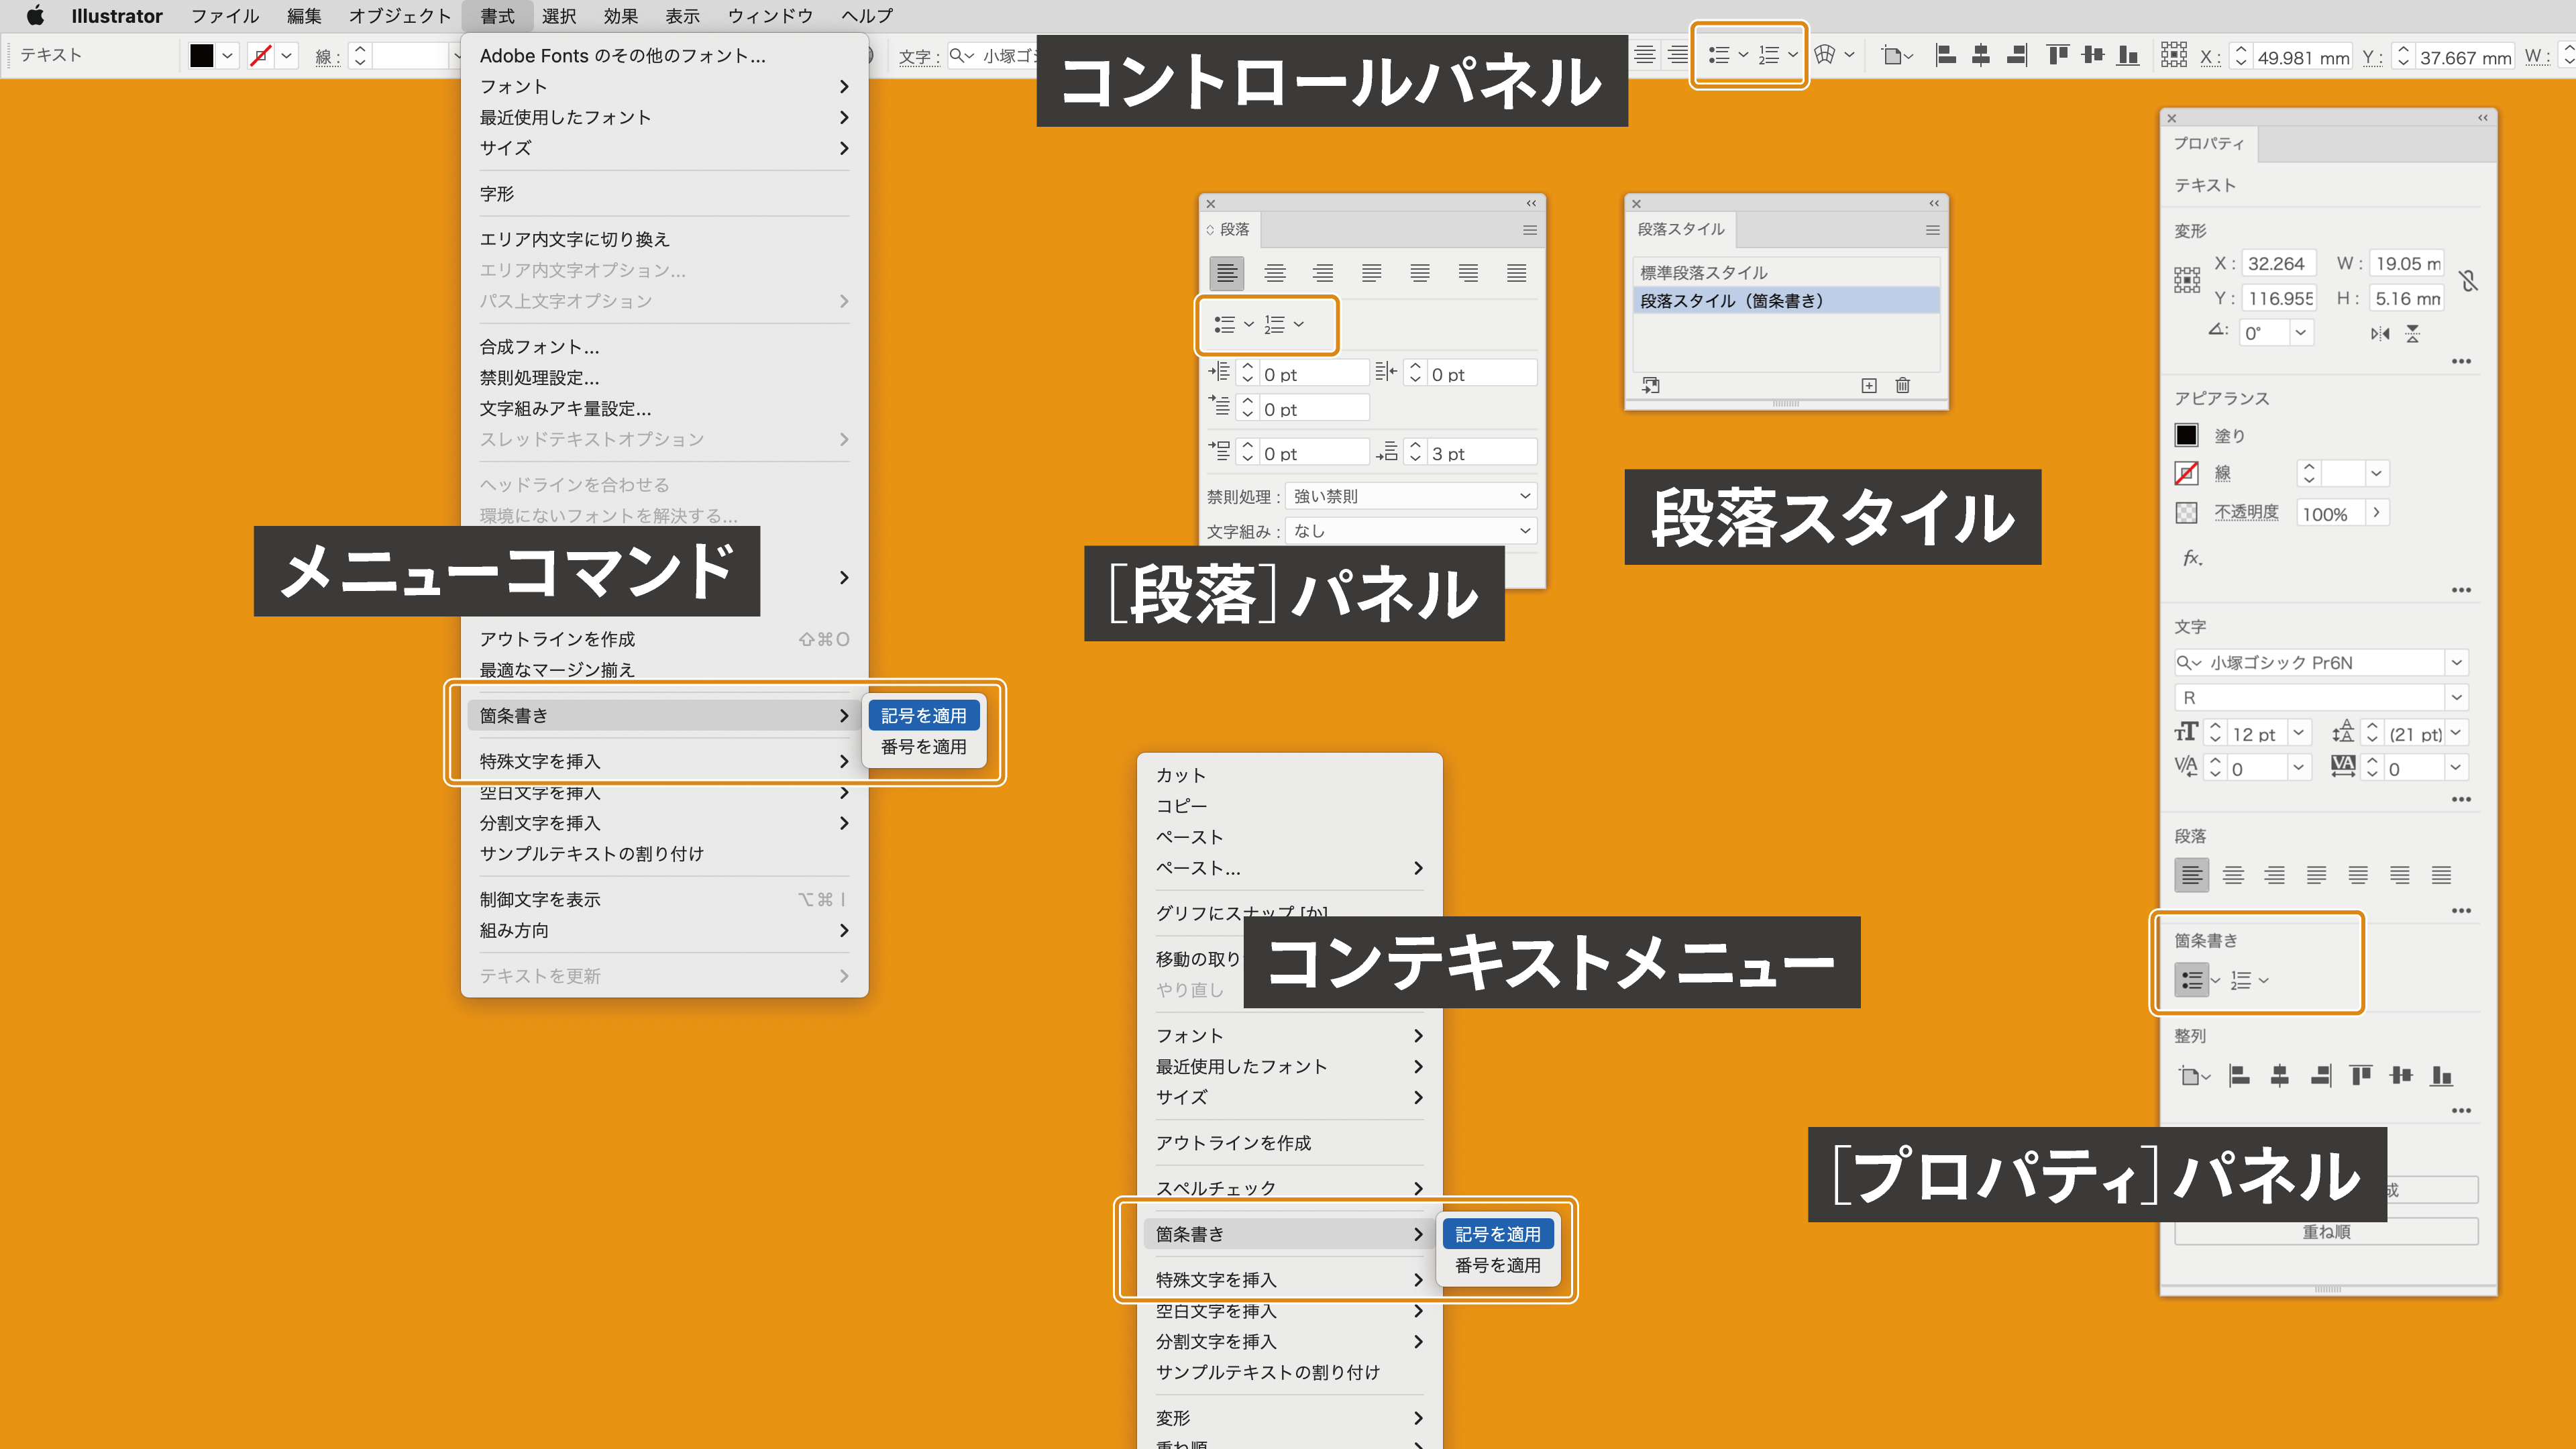Toggle last-line-left justify in 段落 panel

click(1372, 273)
